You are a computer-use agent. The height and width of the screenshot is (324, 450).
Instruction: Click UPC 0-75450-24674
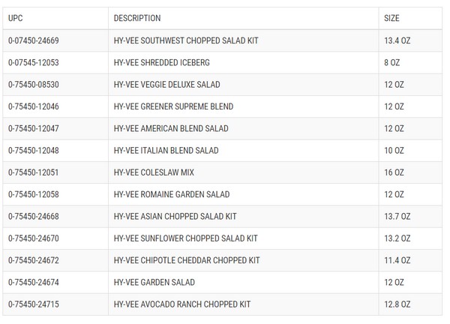tap(34, 283)
